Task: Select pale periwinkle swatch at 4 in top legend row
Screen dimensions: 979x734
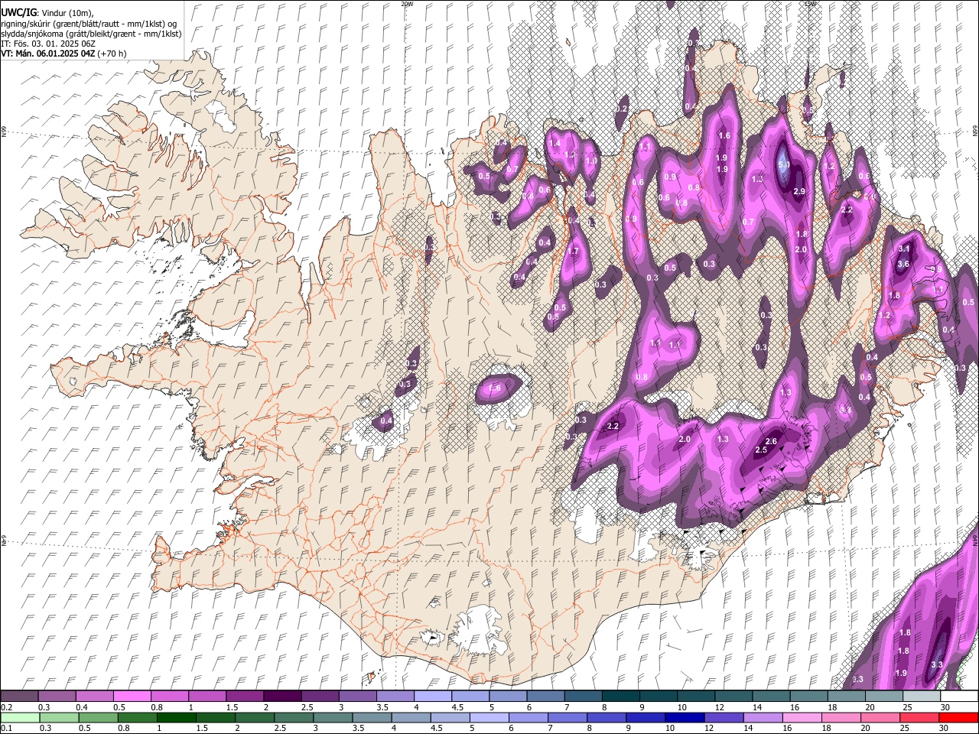Action: point(433,697)
